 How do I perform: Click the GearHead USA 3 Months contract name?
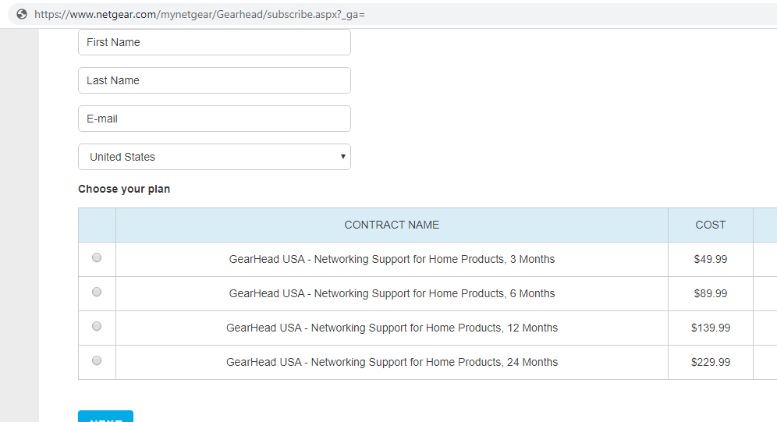392,259
